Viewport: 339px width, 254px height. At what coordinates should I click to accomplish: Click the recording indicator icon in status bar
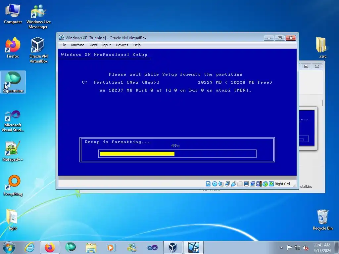252,184
